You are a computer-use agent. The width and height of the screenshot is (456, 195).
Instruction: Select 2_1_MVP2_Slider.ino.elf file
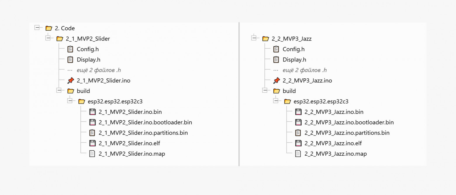(x=129, y=143)
